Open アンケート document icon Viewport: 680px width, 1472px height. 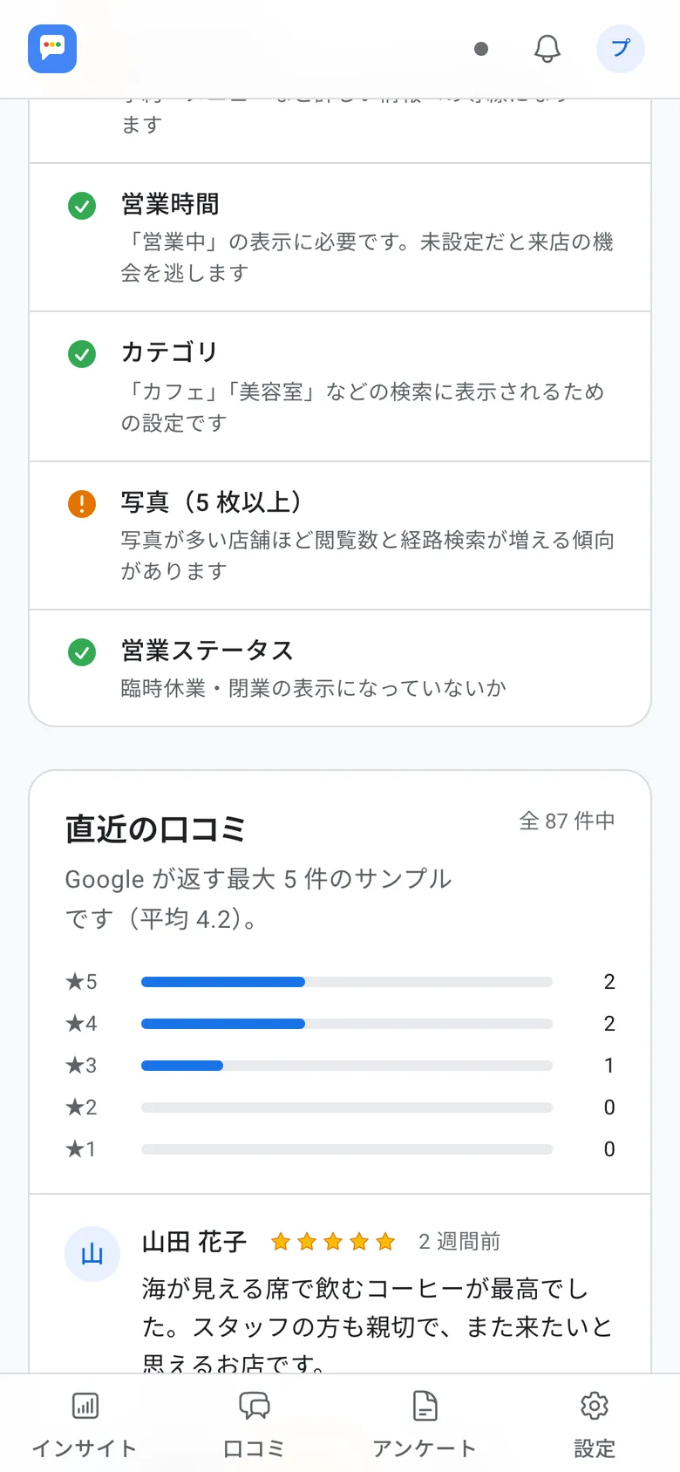[x=425, y=1406]
